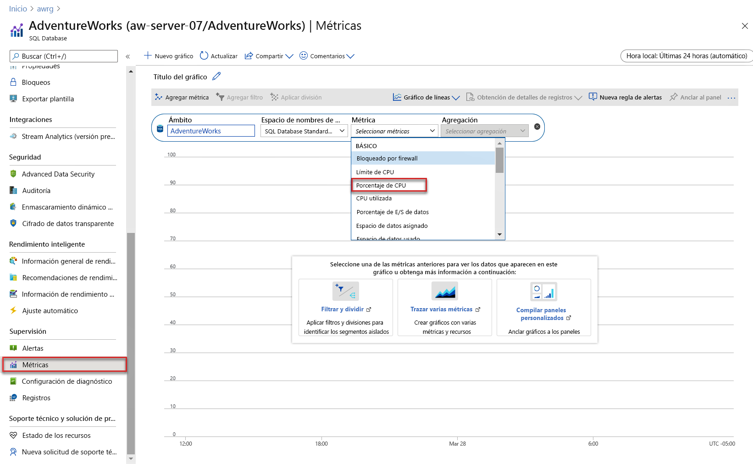Screen dimensions: 753x464
Task: Click the Auditoría icon in sidebar
Action: 13,190
